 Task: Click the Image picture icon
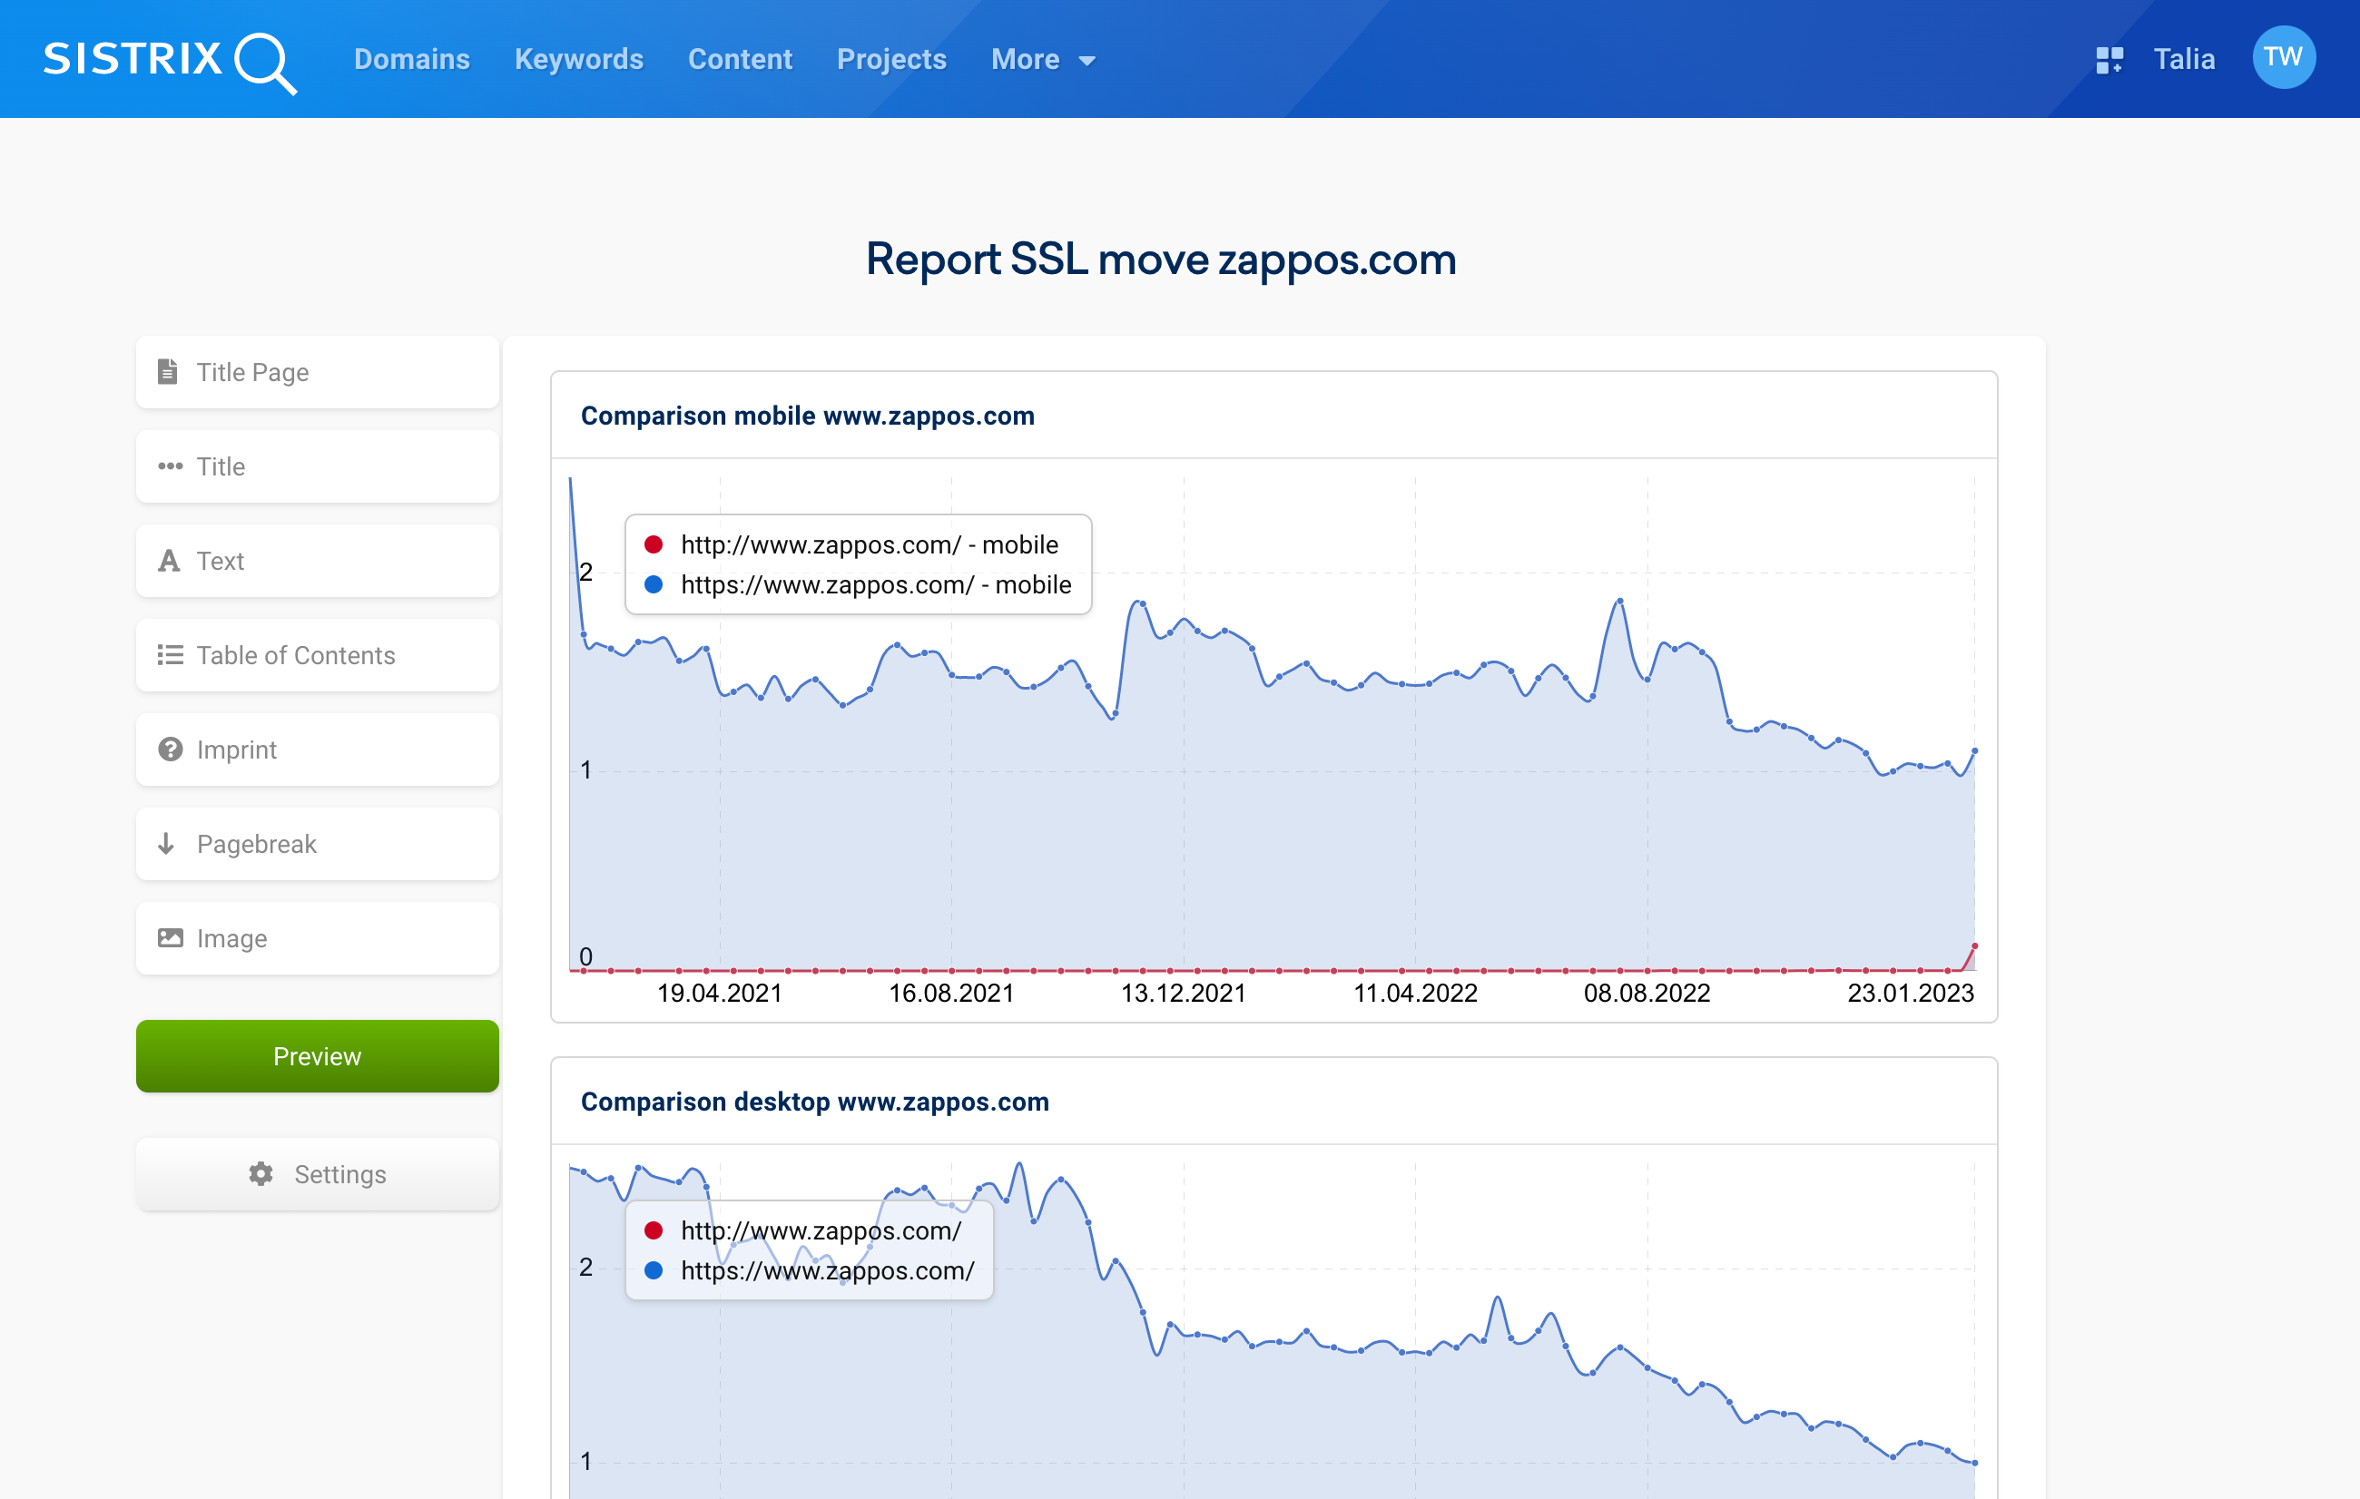pyautogui.click(x=171, y=938)
